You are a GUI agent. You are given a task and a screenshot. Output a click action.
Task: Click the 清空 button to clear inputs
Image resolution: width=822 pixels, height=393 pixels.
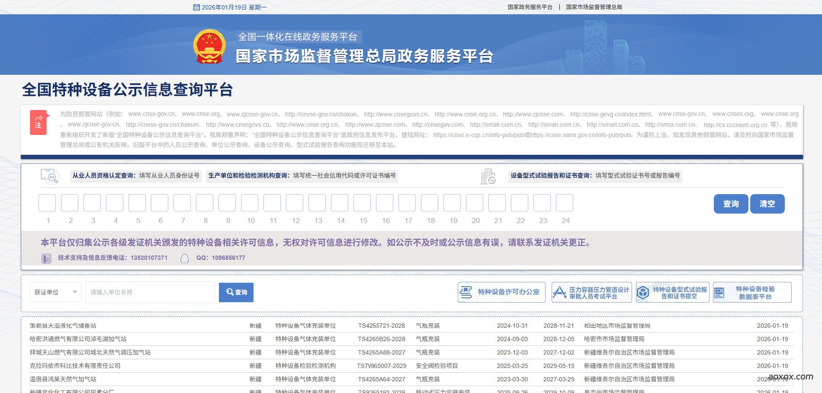click(767, 204)
